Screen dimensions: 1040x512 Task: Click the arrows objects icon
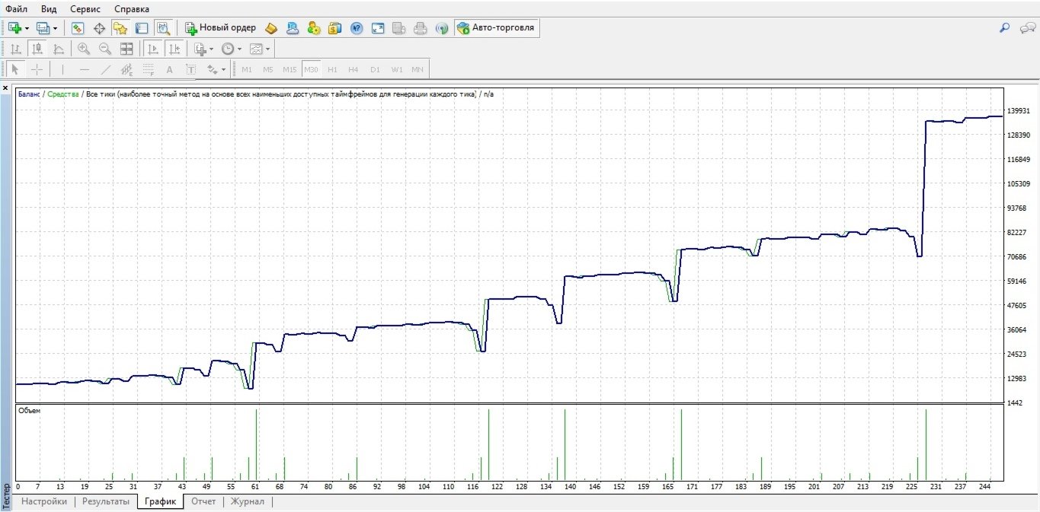pos(213,69)
